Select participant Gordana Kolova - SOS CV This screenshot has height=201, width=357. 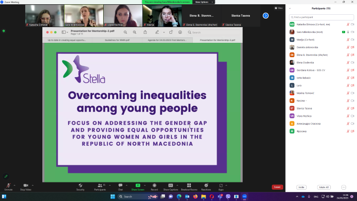[321, 70]
